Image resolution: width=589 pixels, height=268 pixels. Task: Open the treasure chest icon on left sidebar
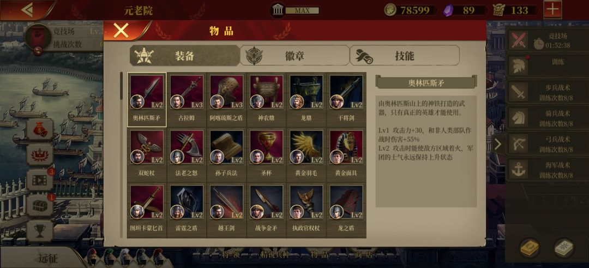(x=40, y=206)
